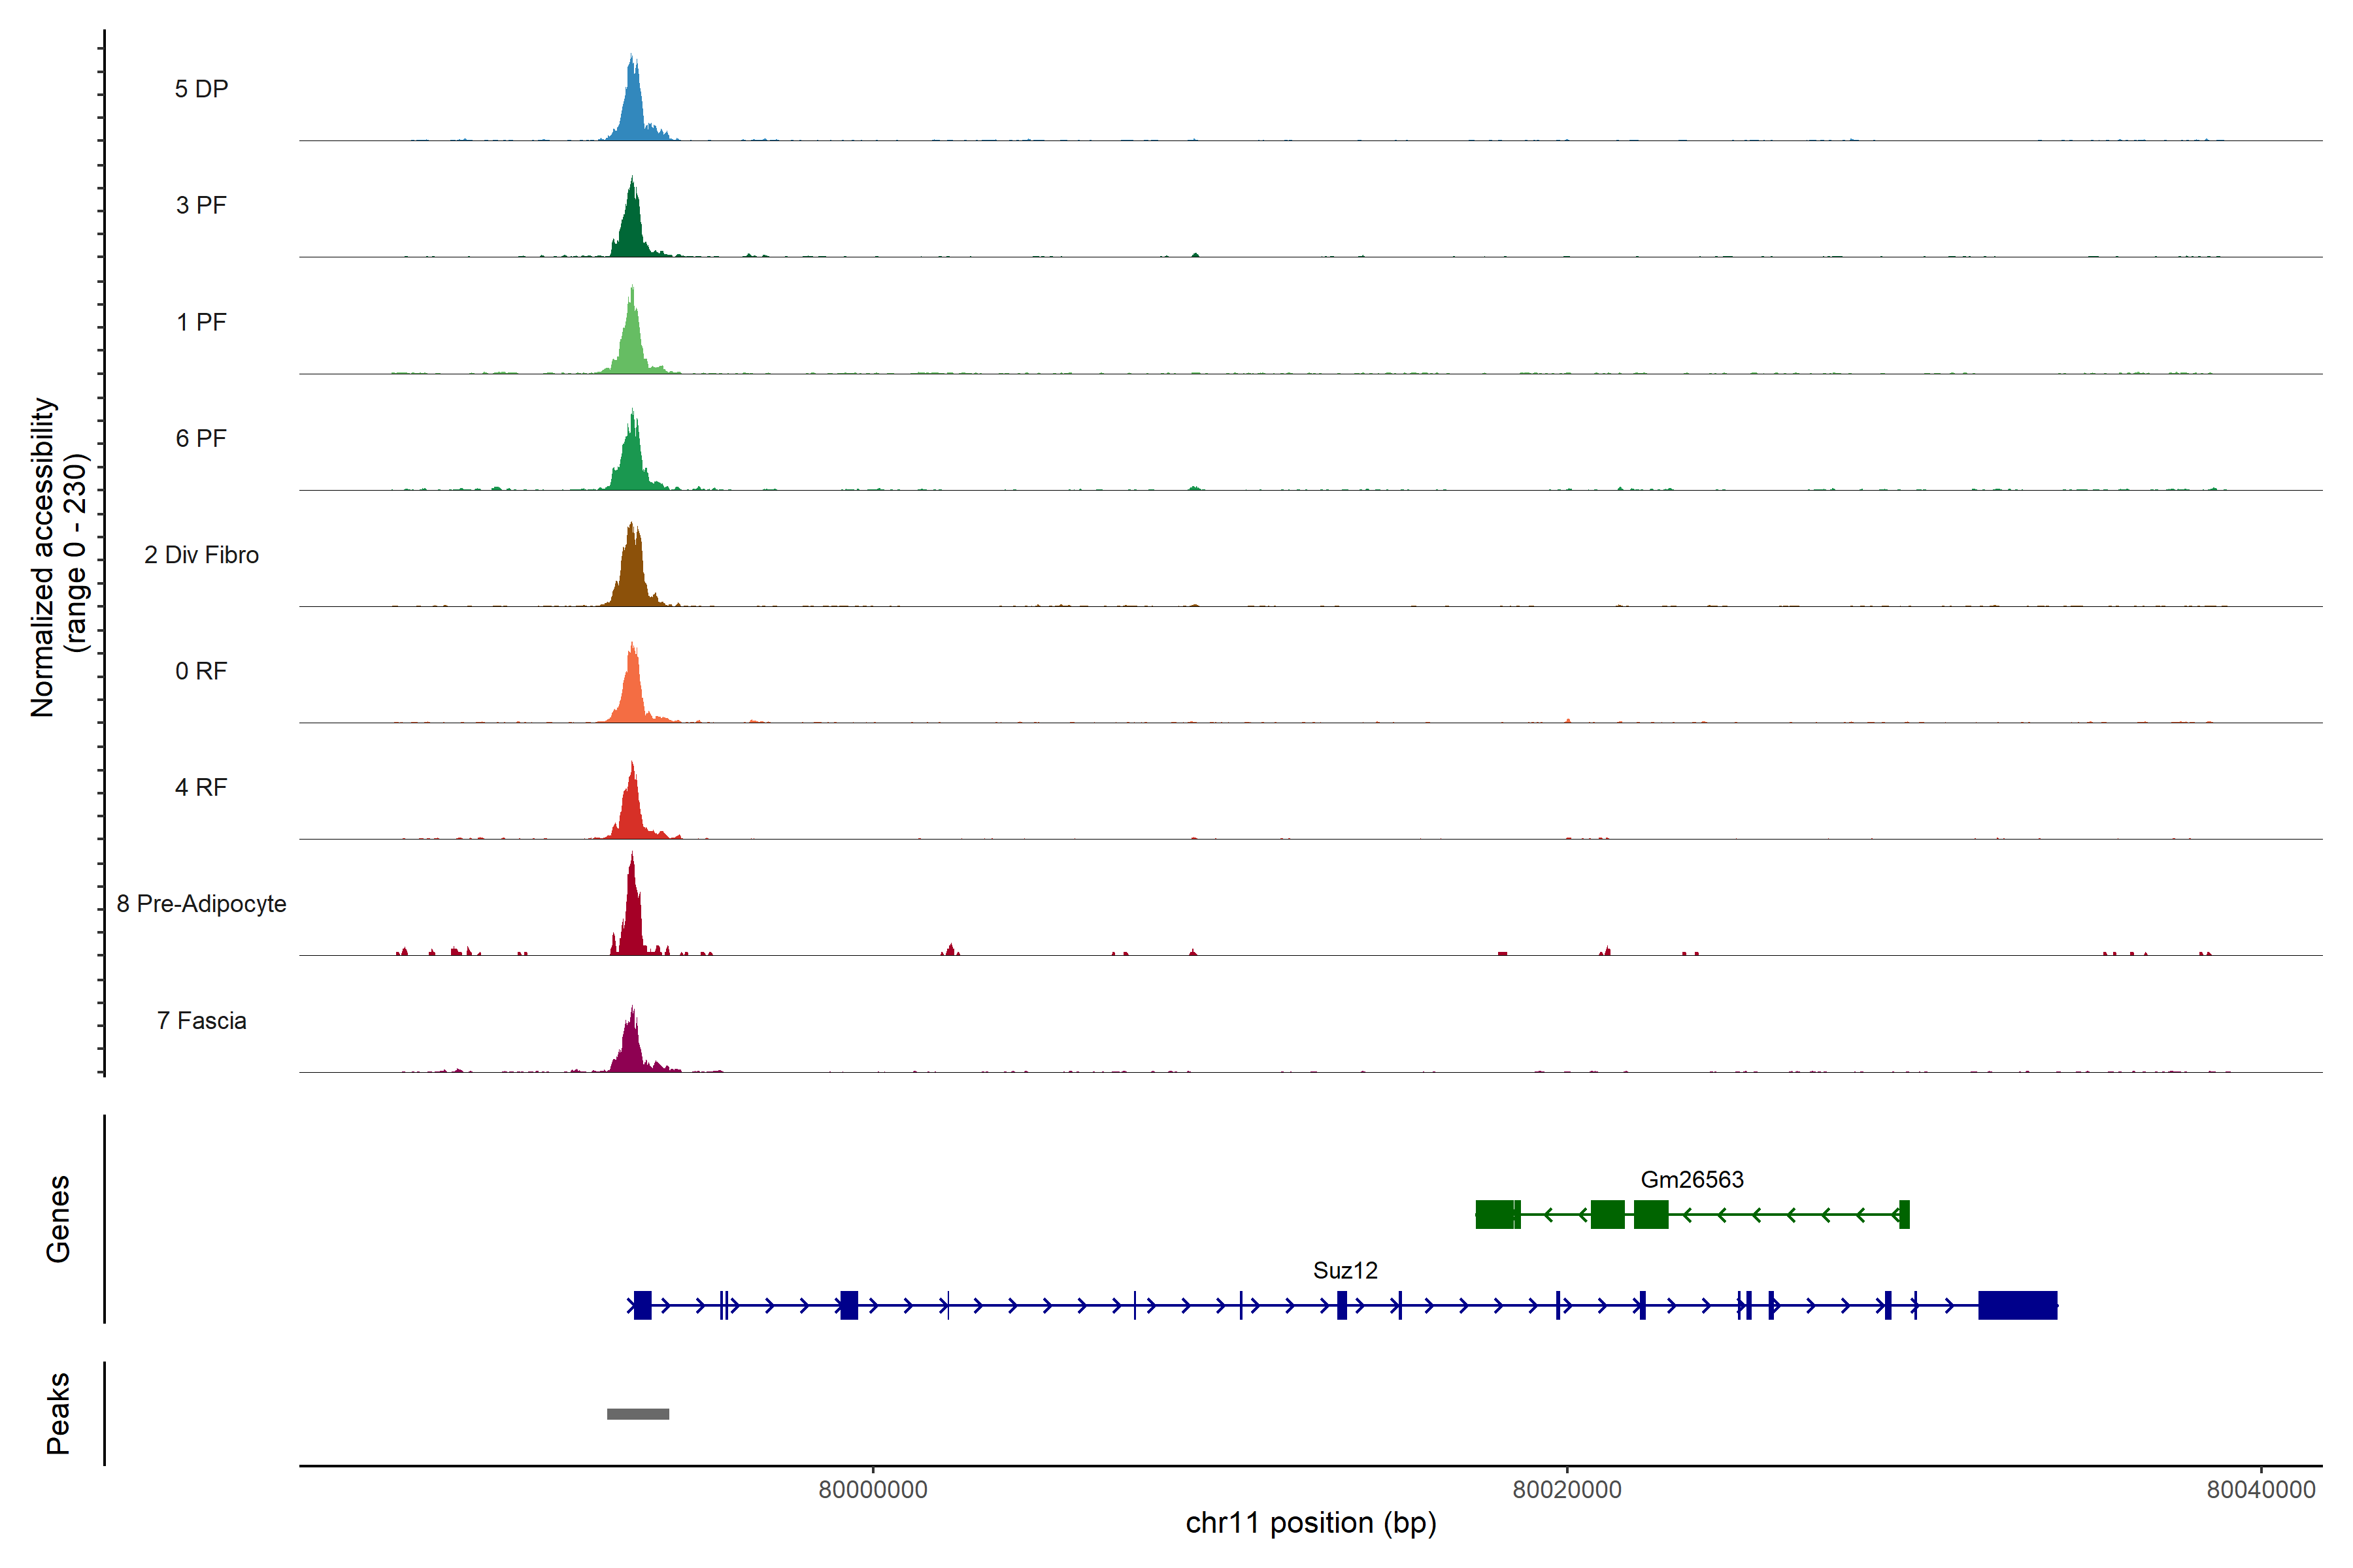
Task: Click the chr11 position axis title
Action: [x=1310, y=1523]
